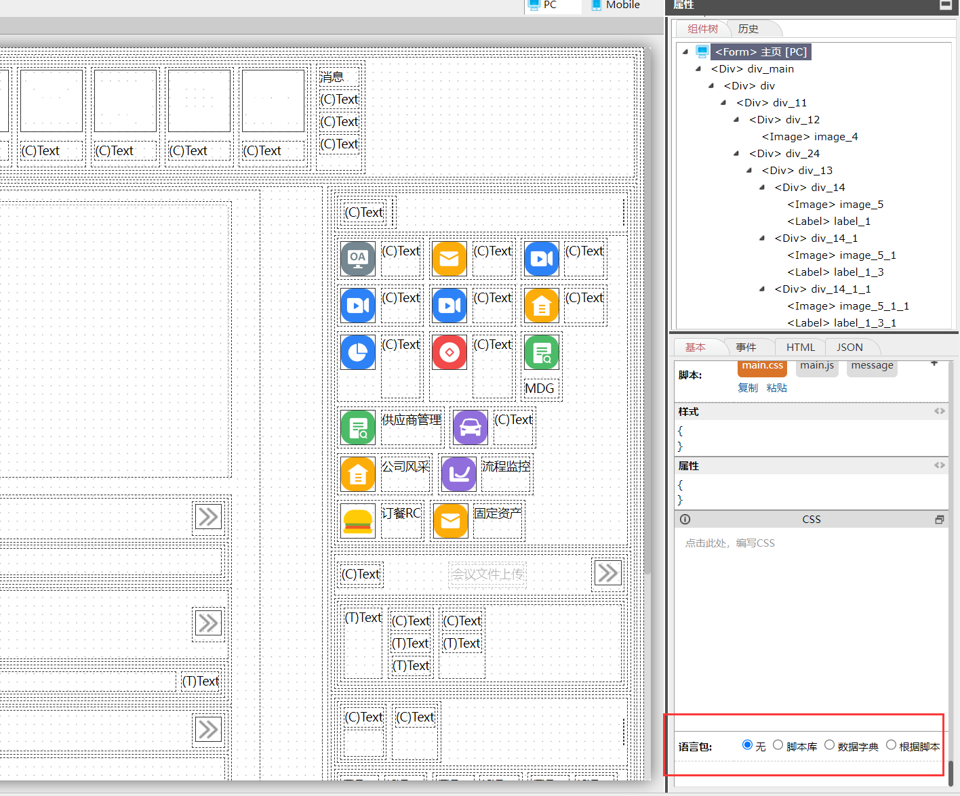Switch to Mobile preview mode

coord(616,5)
